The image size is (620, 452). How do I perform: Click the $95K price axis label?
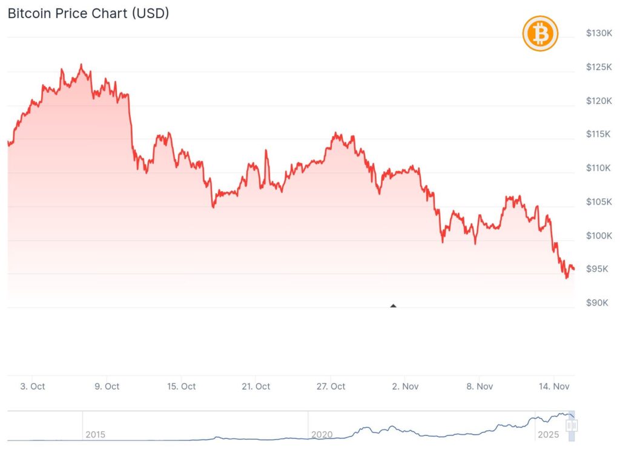(601, 269)
